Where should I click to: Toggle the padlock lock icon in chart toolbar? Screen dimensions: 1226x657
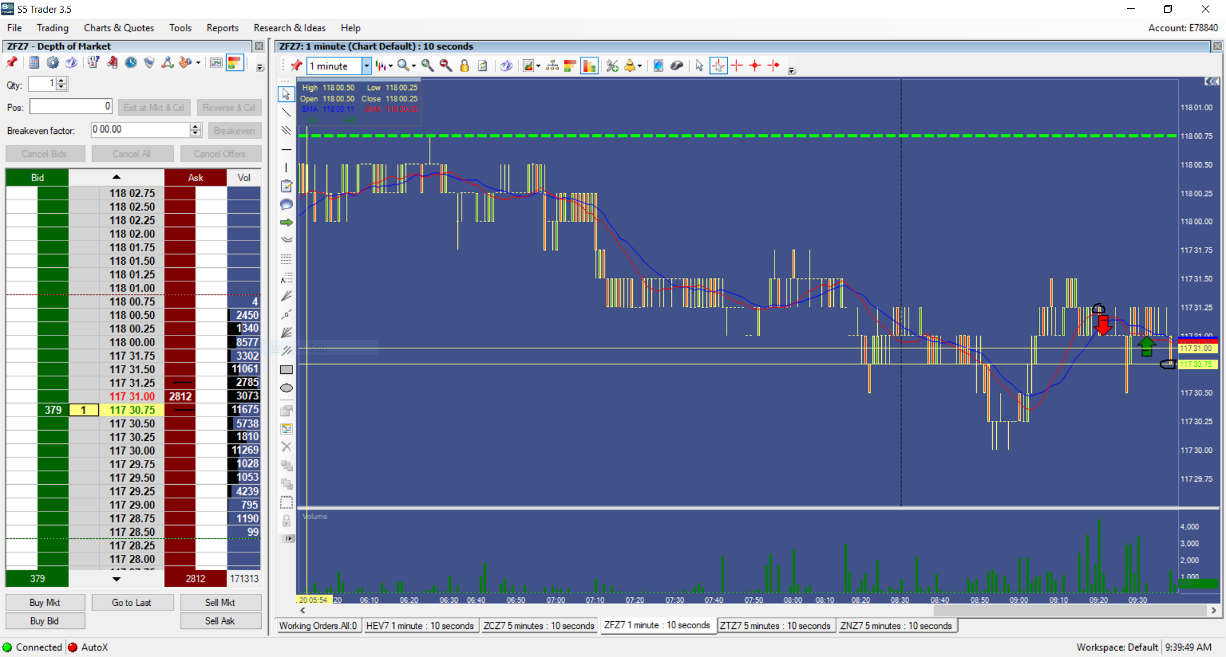[x=464, y=66]
